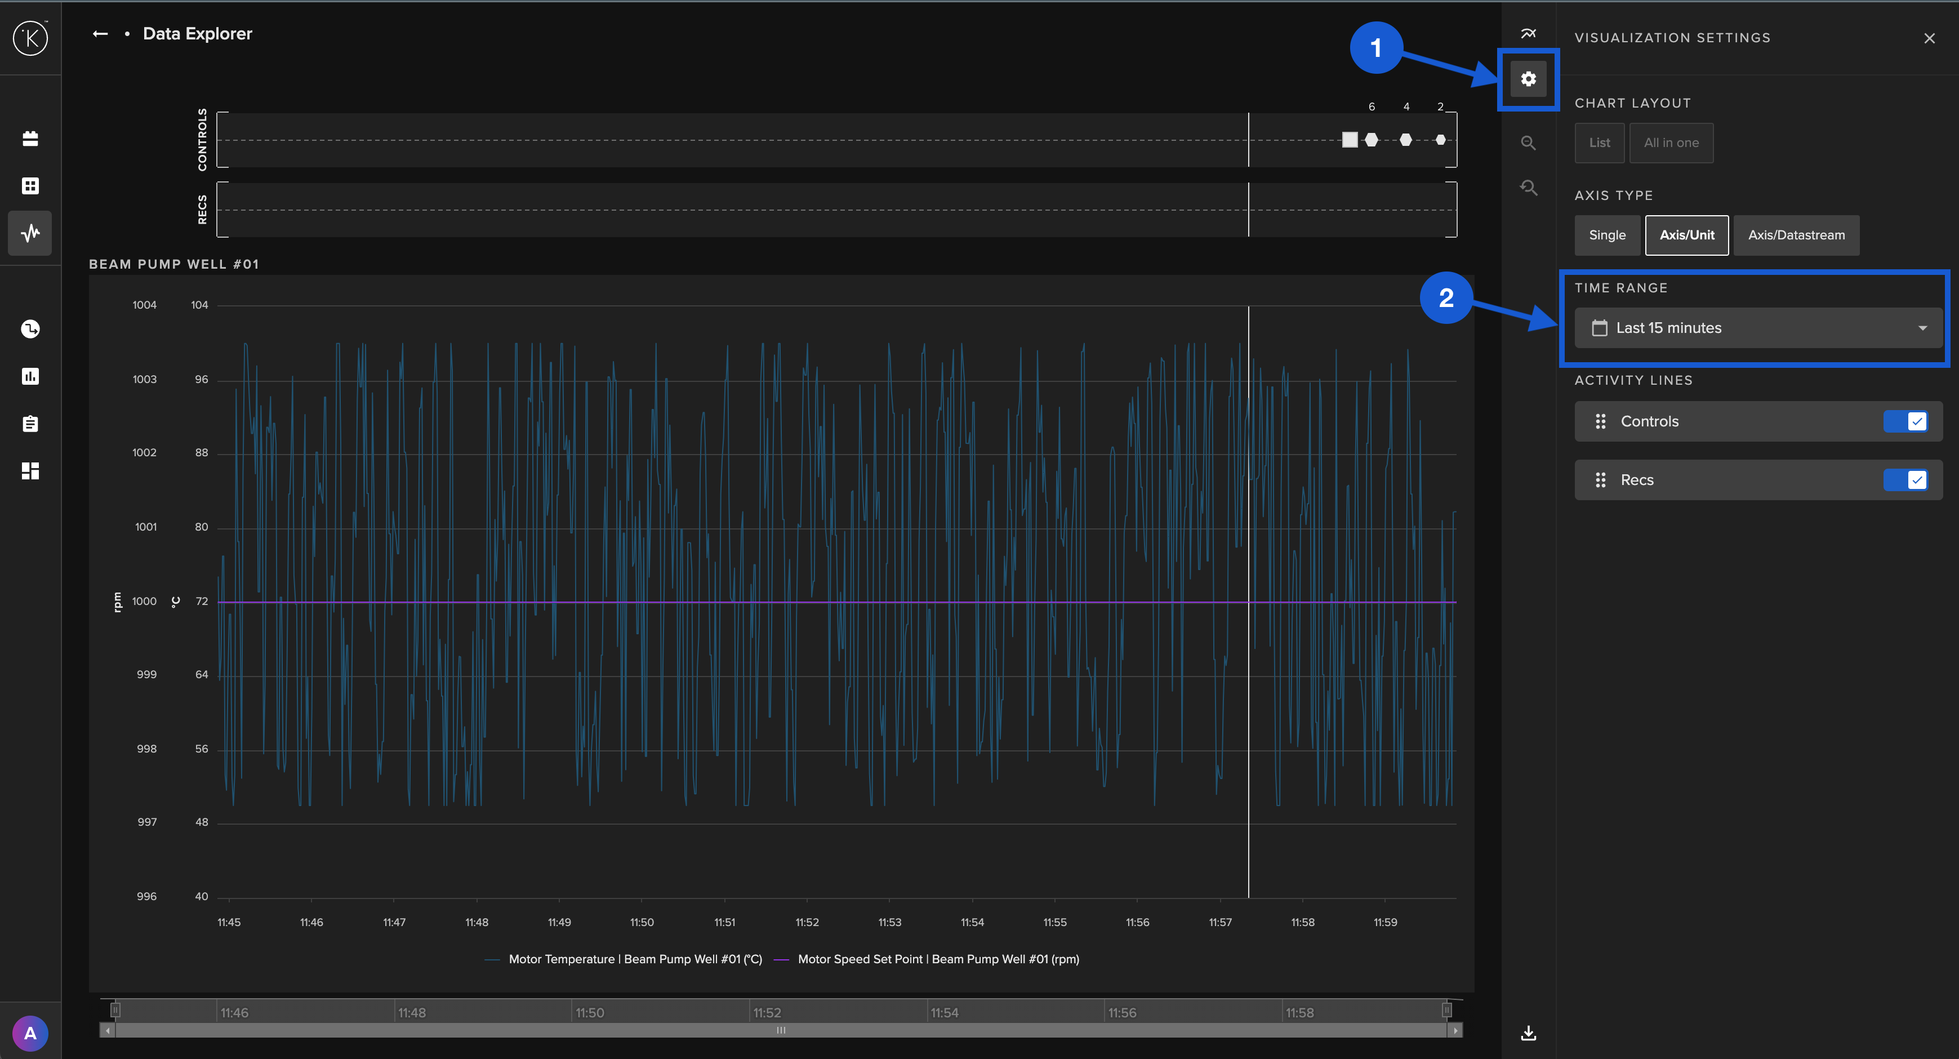Click the Time Range dropdown arrow
The image size is (1959, 1059).
(x=1922, y=328)
